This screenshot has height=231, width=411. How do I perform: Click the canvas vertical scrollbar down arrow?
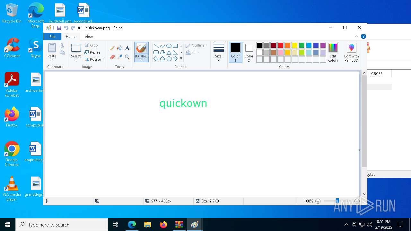coord(364,194)
